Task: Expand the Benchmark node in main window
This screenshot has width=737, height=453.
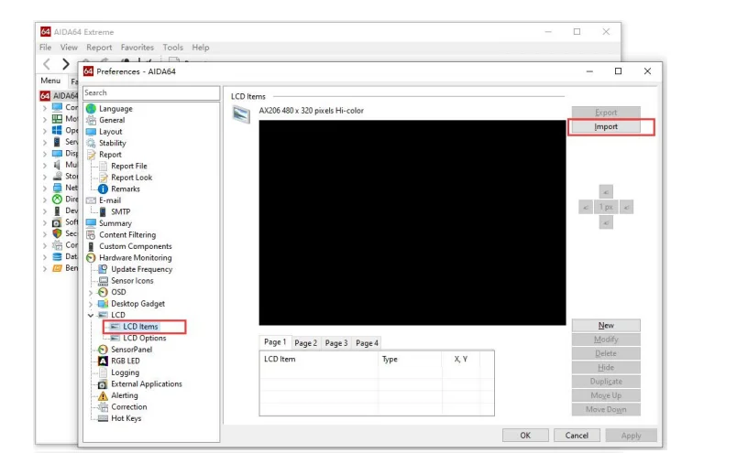Action: [45, 268]
